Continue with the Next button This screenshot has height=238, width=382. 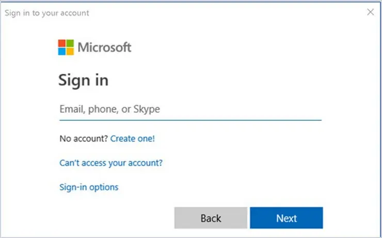[286, 218]
